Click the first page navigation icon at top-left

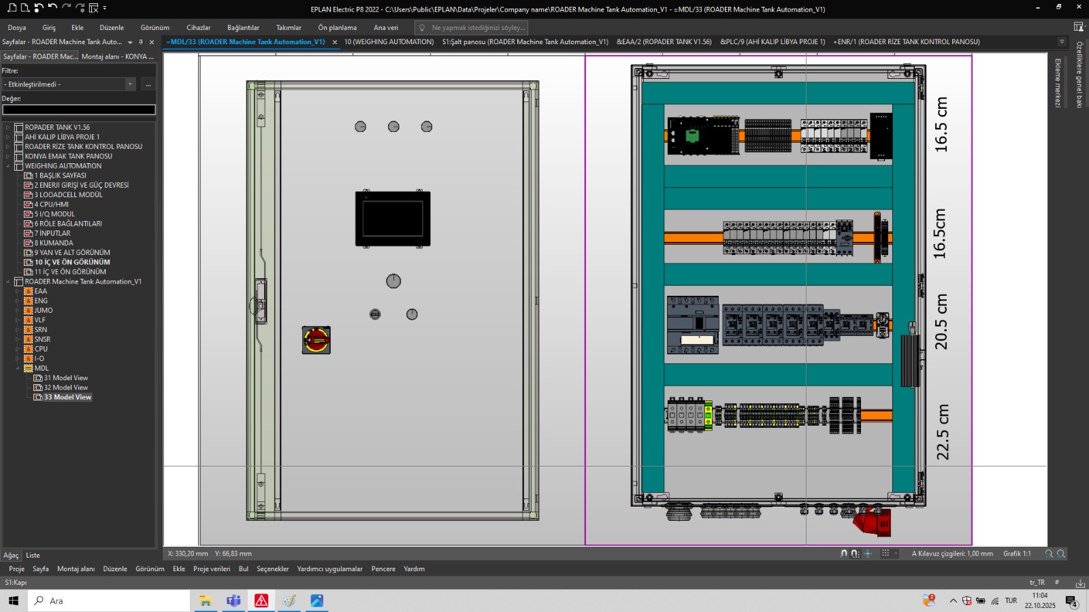(x=12, y=8)
